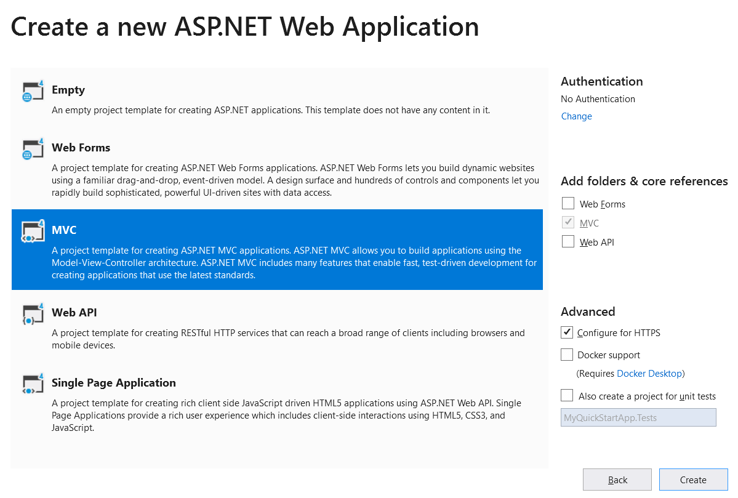Screen dimensions: 738x498
Task: Click the MVC template description paragraph
Action: pos(294,263)
